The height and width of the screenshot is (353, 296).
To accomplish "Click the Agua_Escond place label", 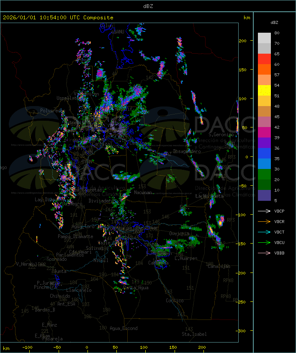I will pos(124,328).
